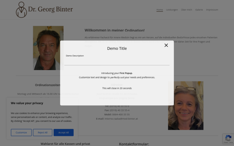Click the Demo Title heading in popup
The width and height of the screenshot is (234, 146).
(x=117, y=48)
